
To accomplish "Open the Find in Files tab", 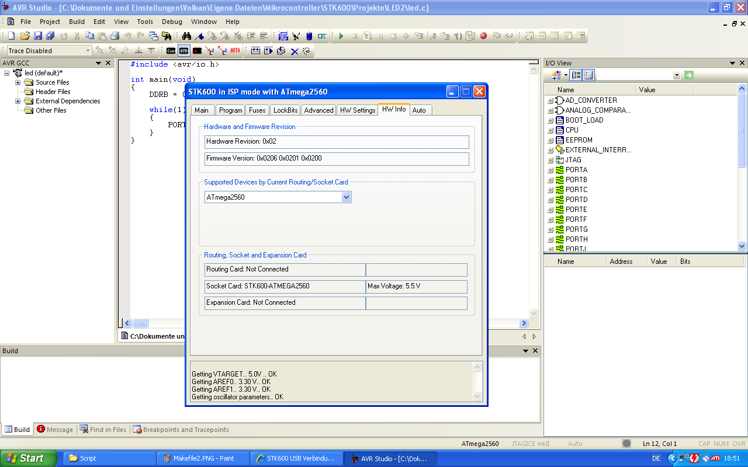I will click(103, 430).
